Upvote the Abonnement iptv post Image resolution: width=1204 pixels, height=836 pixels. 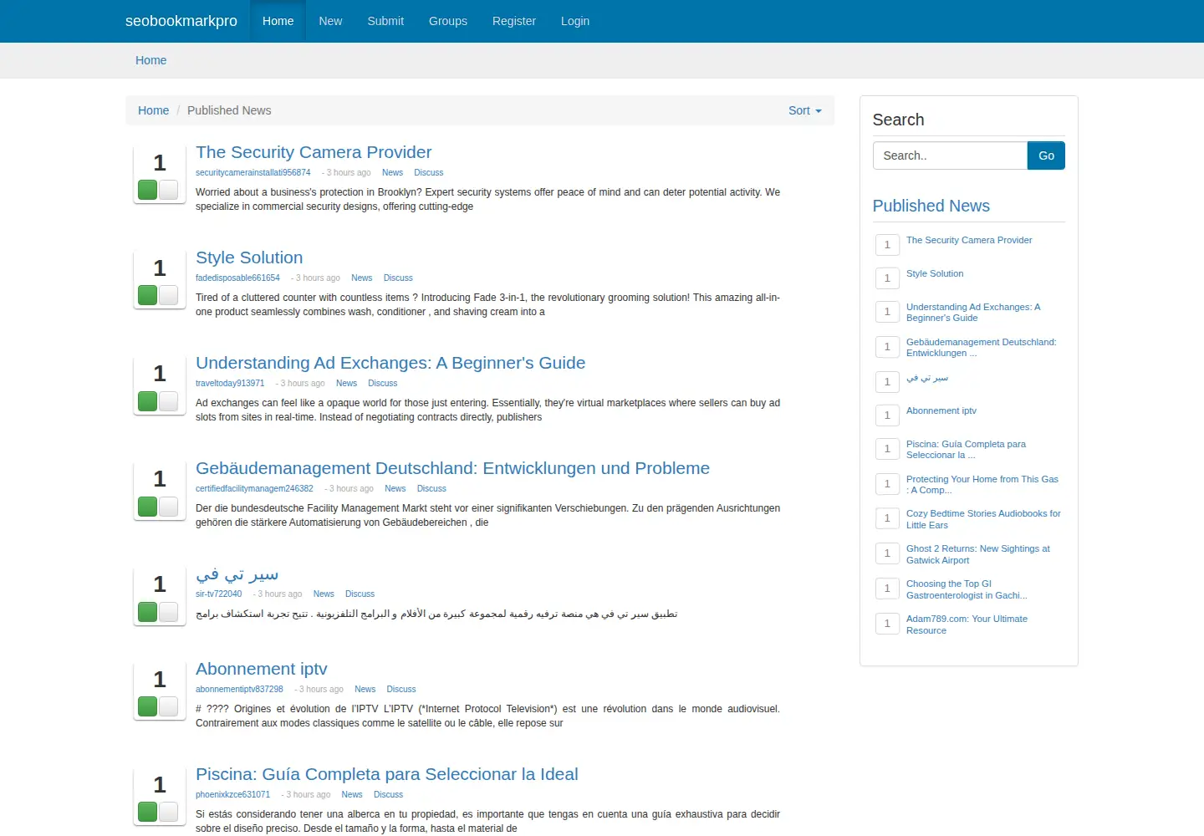pyautogui.click(x=148, y=706)
